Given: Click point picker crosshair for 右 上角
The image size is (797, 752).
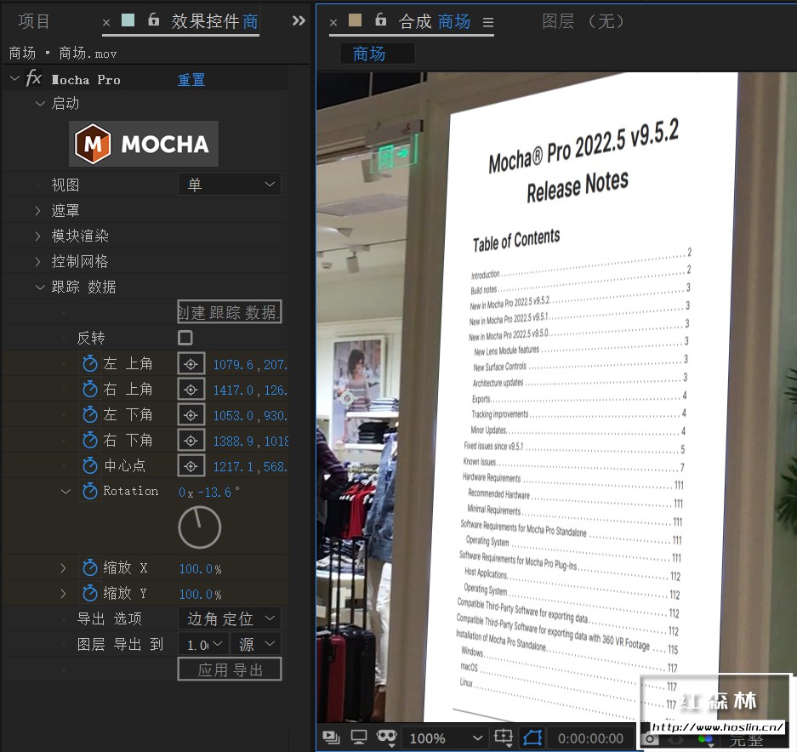Looking at the screenshot, I should (191, 390).
